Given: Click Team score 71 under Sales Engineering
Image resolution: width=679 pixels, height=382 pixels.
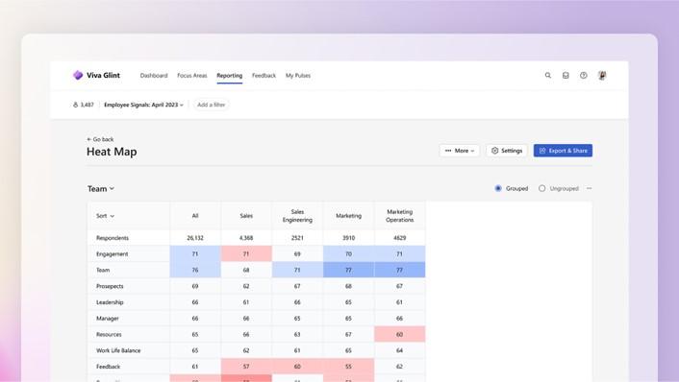Looking at the screenshot, I should [297, 270].
